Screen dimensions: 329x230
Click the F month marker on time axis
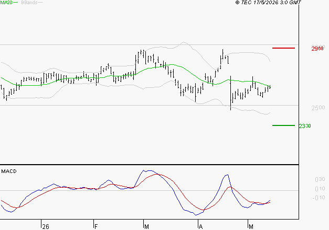[x=96, y=227]
